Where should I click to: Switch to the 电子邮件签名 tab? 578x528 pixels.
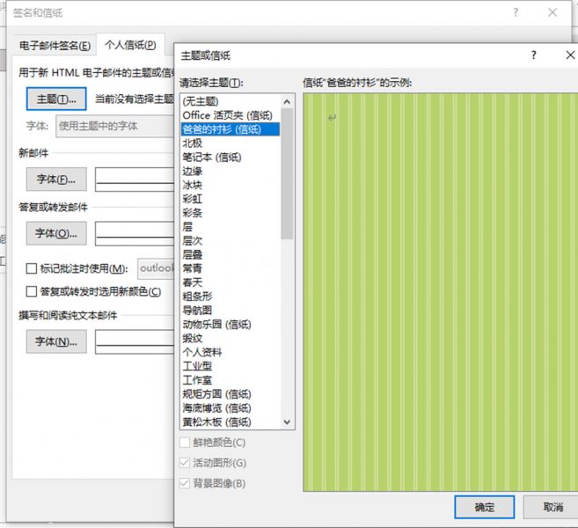pyautogui.click(x=55, y=45)
